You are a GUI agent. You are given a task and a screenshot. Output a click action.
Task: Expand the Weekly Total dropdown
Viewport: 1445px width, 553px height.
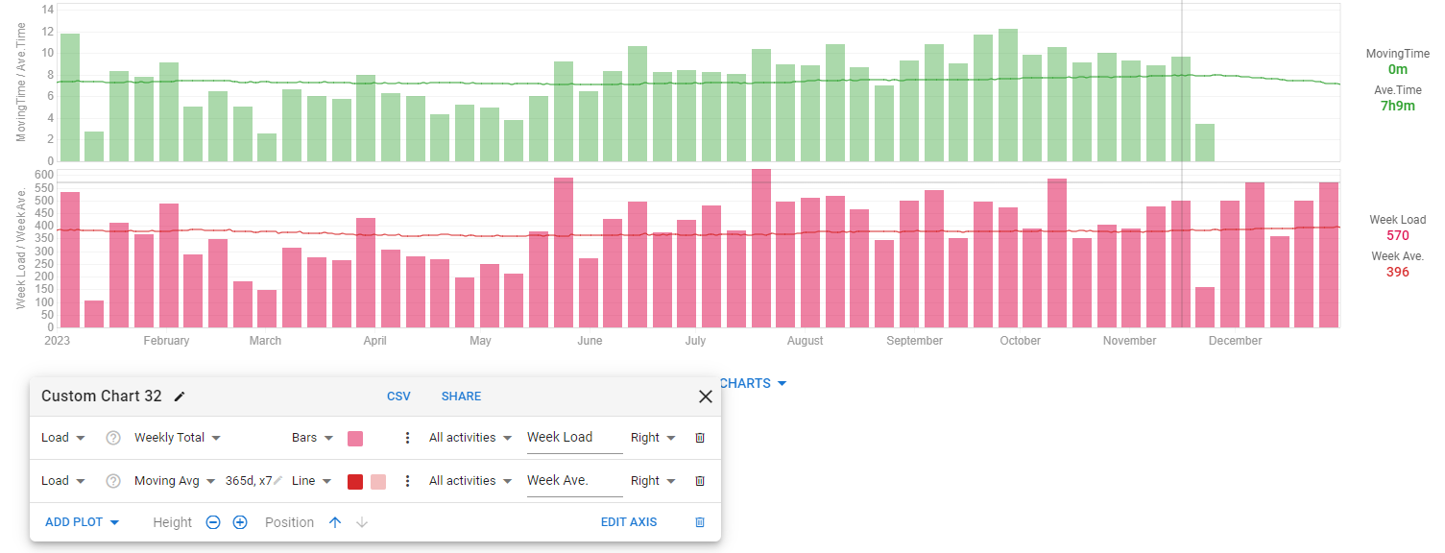tap(178, 438)
